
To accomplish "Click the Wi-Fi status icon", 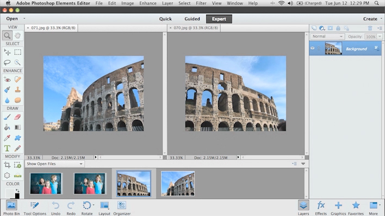I will pos(281,3).
